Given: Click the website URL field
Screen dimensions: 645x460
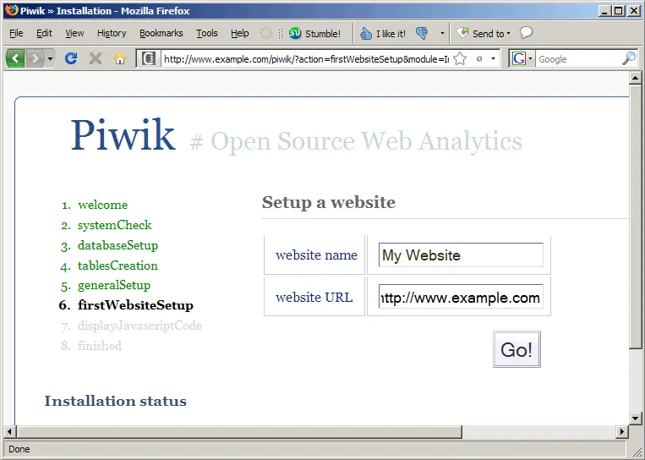Looking at the screenshot, I should 461,297.
